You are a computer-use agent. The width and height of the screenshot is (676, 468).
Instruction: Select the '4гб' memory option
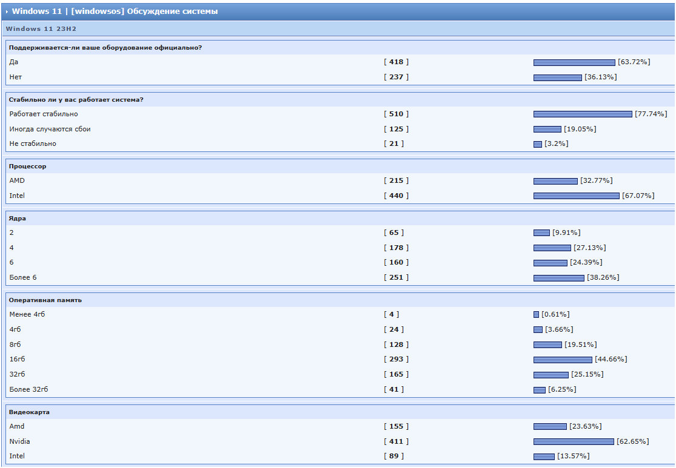tap(15, 330)
